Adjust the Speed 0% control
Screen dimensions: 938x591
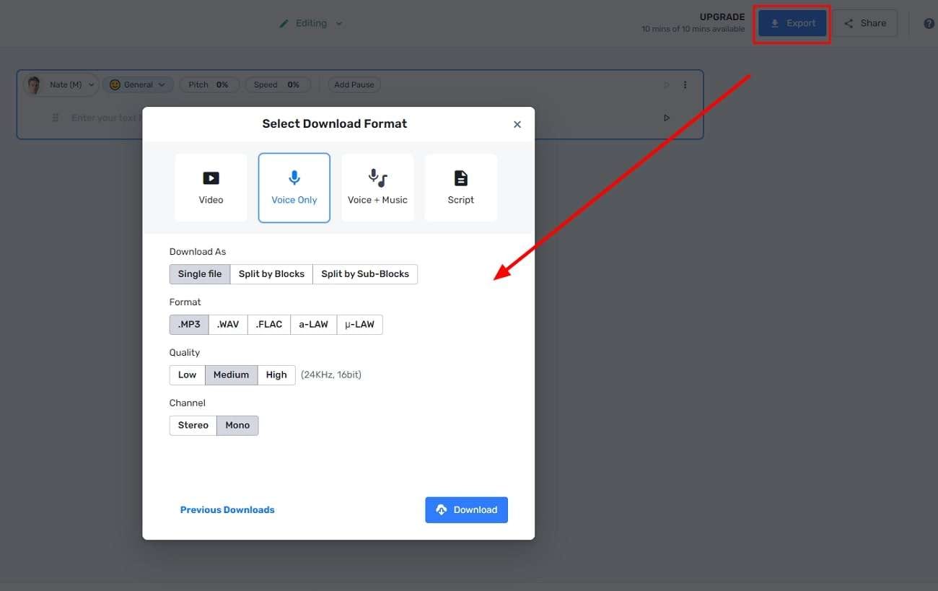click(x=276, y=84)
